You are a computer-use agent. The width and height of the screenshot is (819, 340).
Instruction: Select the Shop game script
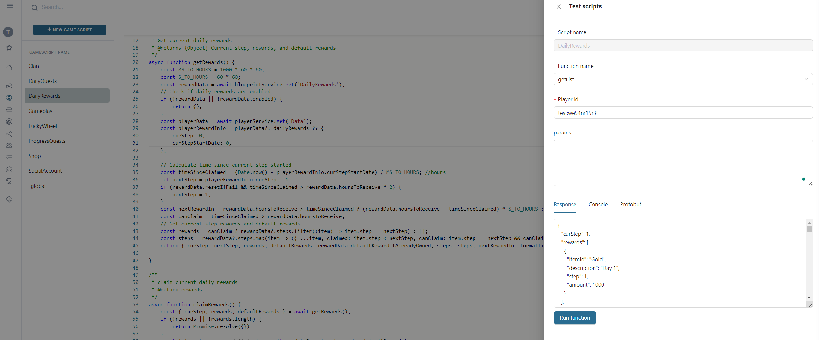click(x=68, y=156)
